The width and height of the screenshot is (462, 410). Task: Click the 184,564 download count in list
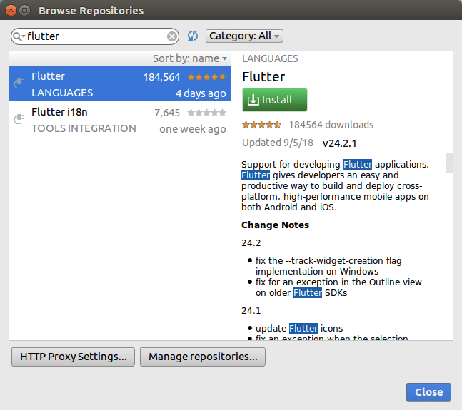(161, 77)
